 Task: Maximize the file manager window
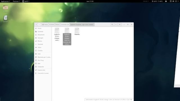click(x=128, y=24)
